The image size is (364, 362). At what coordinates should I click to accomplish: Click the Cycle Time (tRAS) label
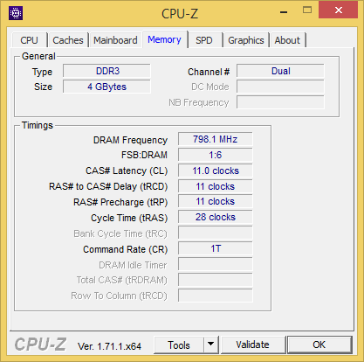coord(129,218)
